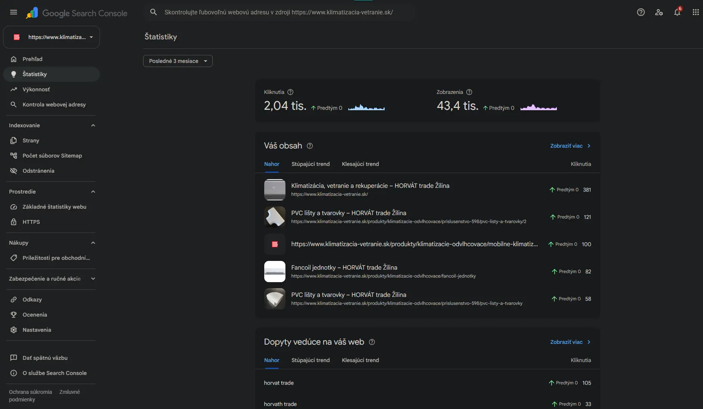This screenshot has height=409, width=703.
Task: Click the HTTPS lock icon
Action: point(14,222)
